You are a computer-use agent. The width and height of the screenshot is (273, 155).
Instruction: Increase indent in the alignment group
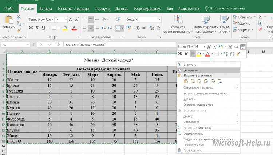[x=110, y=28]
